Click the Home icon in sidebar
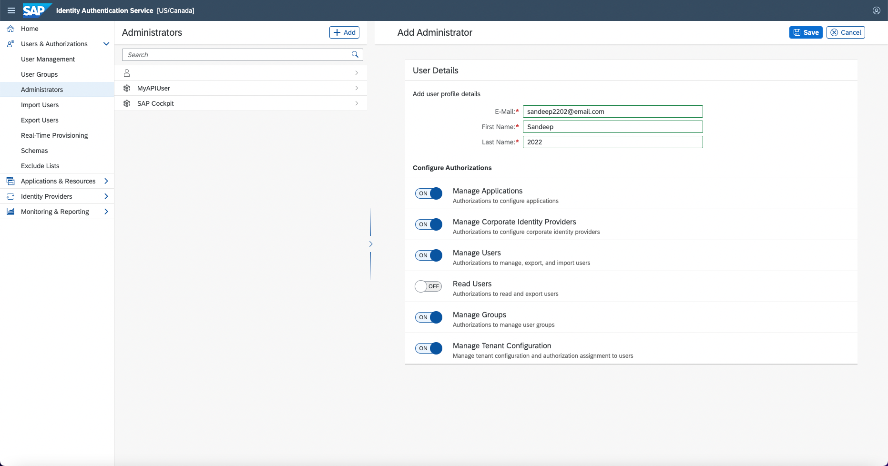 click(x=10, y=29)
